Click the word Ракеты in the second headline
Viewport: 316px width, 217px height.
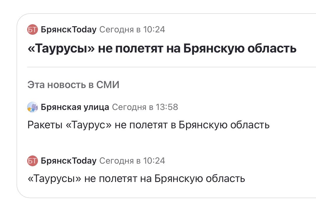tap(45, 125)
